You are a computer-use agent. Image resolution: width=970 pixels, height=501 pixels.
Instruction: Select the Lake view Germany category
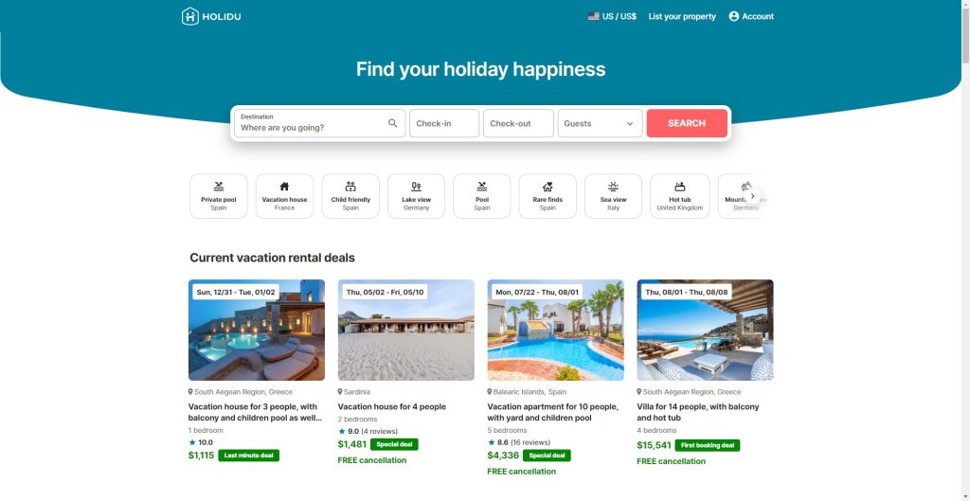coord(416,196)
